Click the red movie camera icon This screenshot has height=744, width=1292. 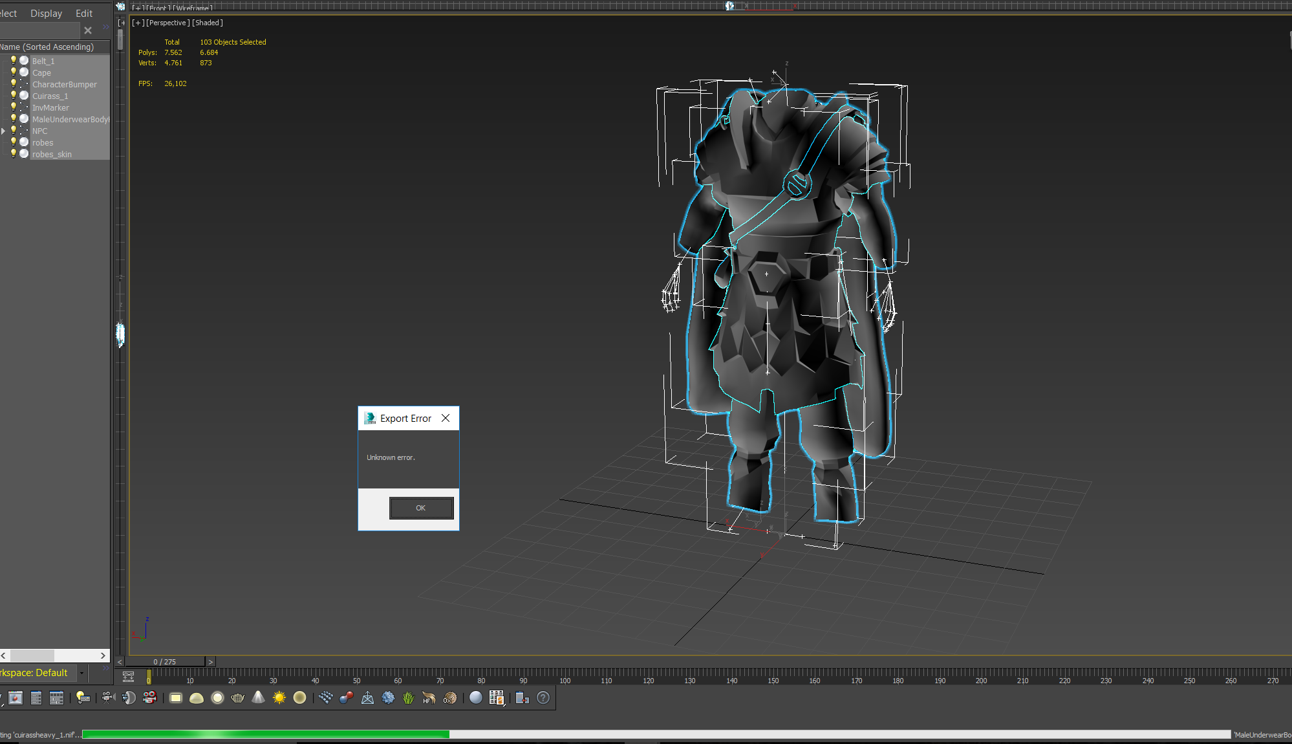tap(149, 697)
